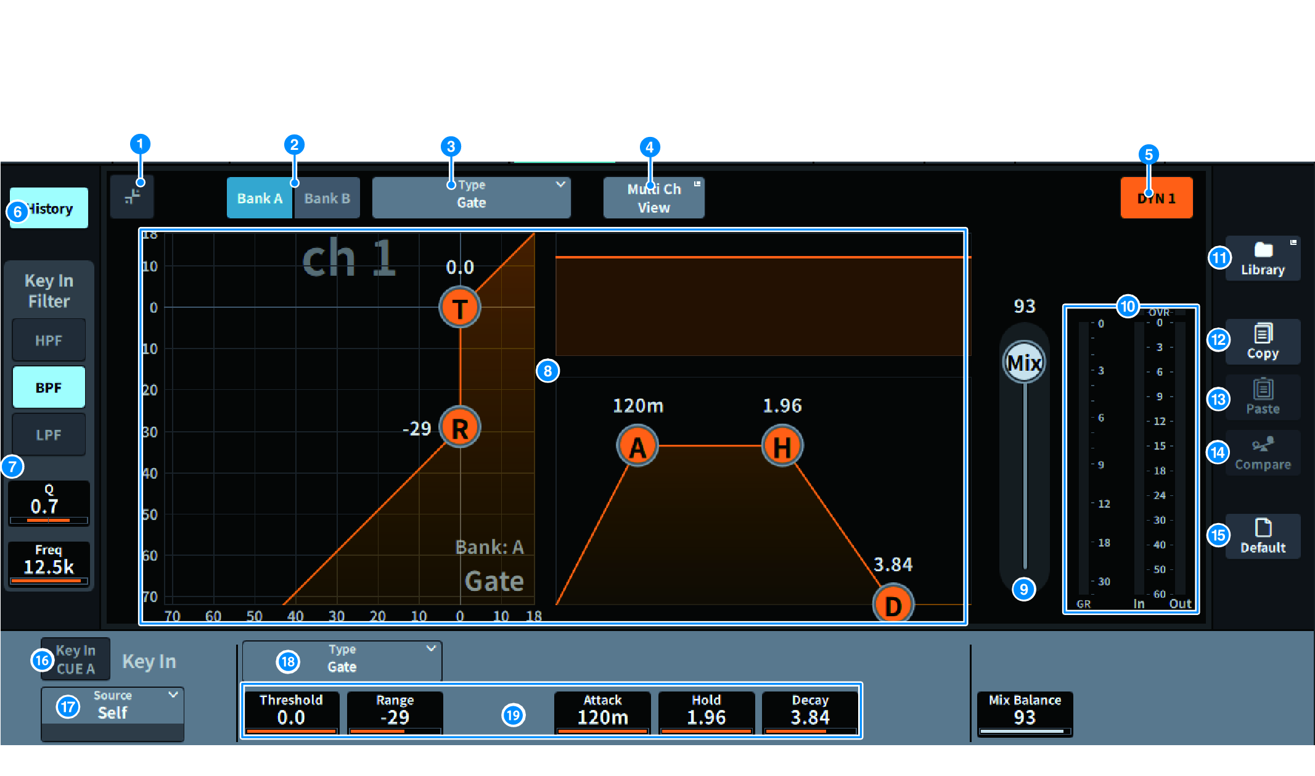Enable the LPF key-in filter
The height and width of the screenshot is (776, 1315).
point(49,435)
